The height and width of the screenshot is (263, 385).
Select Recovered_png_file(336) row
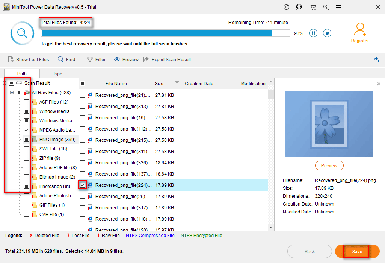click(174, 163)
